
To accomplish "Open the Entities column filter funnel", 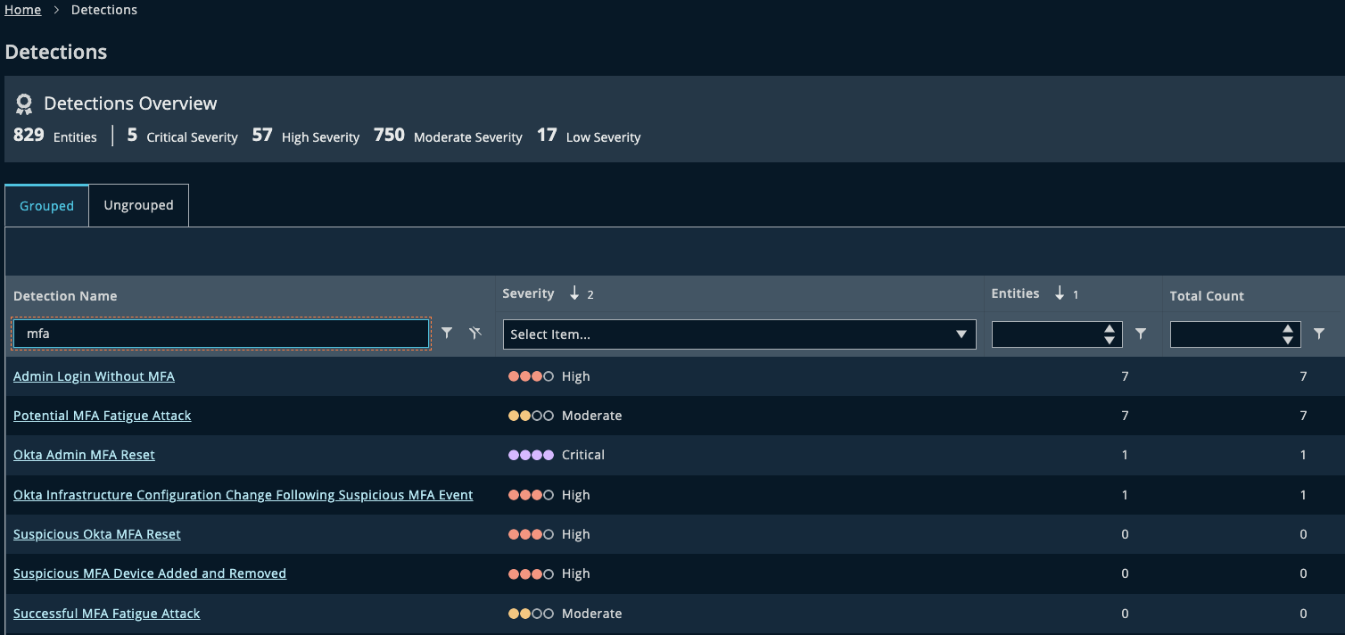I will click(1141, 334).
